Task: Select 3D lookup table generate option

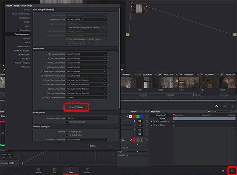Action: click(x=67, y=135)
